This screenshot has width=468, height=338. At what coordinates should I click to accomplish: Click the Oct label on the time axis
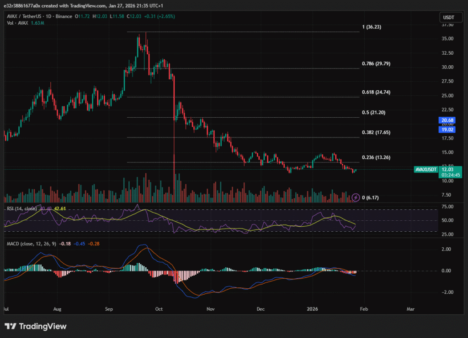click(x=159, y=309)
